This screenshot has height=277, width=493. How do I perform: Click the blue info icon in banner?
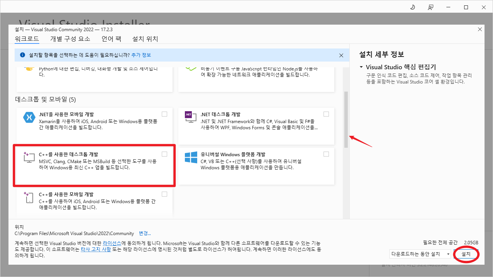[22, 55]
